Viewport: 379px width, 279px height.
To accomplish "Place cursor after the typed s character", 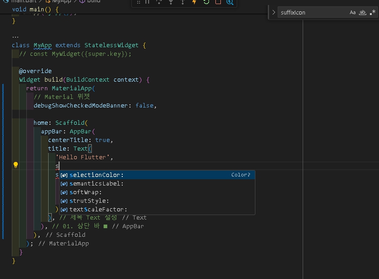I will (x=59, y=166).
